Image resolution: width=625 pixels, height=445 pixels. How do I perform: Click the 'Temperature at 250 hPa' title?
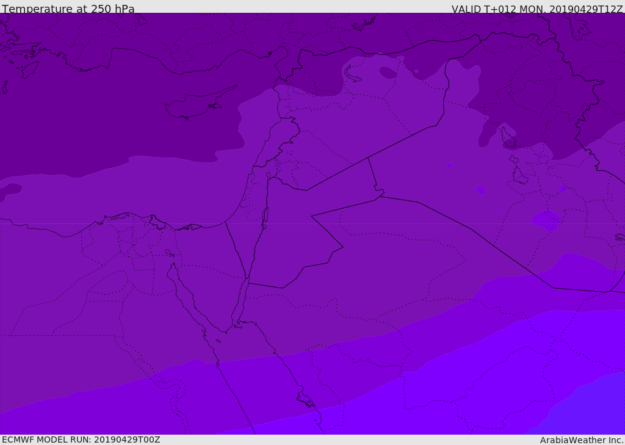pos(68,9)
